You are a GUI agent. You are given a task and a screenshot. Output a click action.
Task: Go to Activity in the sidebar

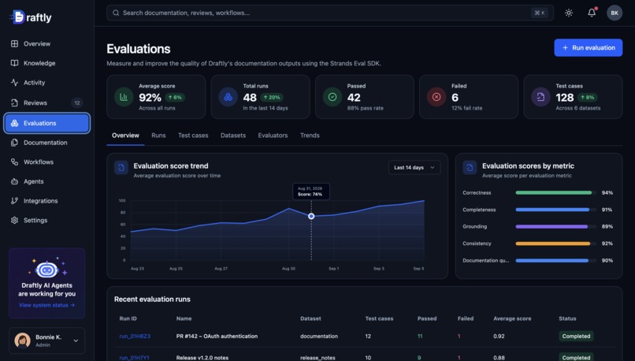click(47, 83)
